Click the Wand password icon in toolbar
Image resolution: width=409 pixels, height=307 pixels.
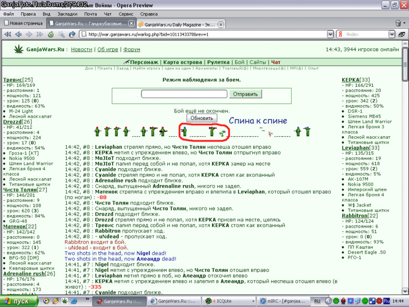tap(62, 34)
